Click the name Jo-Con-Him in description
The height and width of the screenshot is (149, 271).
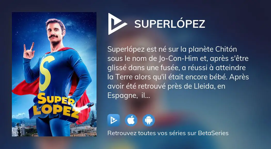click(x=178, y=59)
